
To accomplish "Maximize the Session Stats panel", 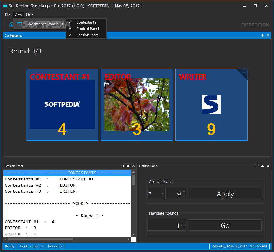I will pos(122,166).
